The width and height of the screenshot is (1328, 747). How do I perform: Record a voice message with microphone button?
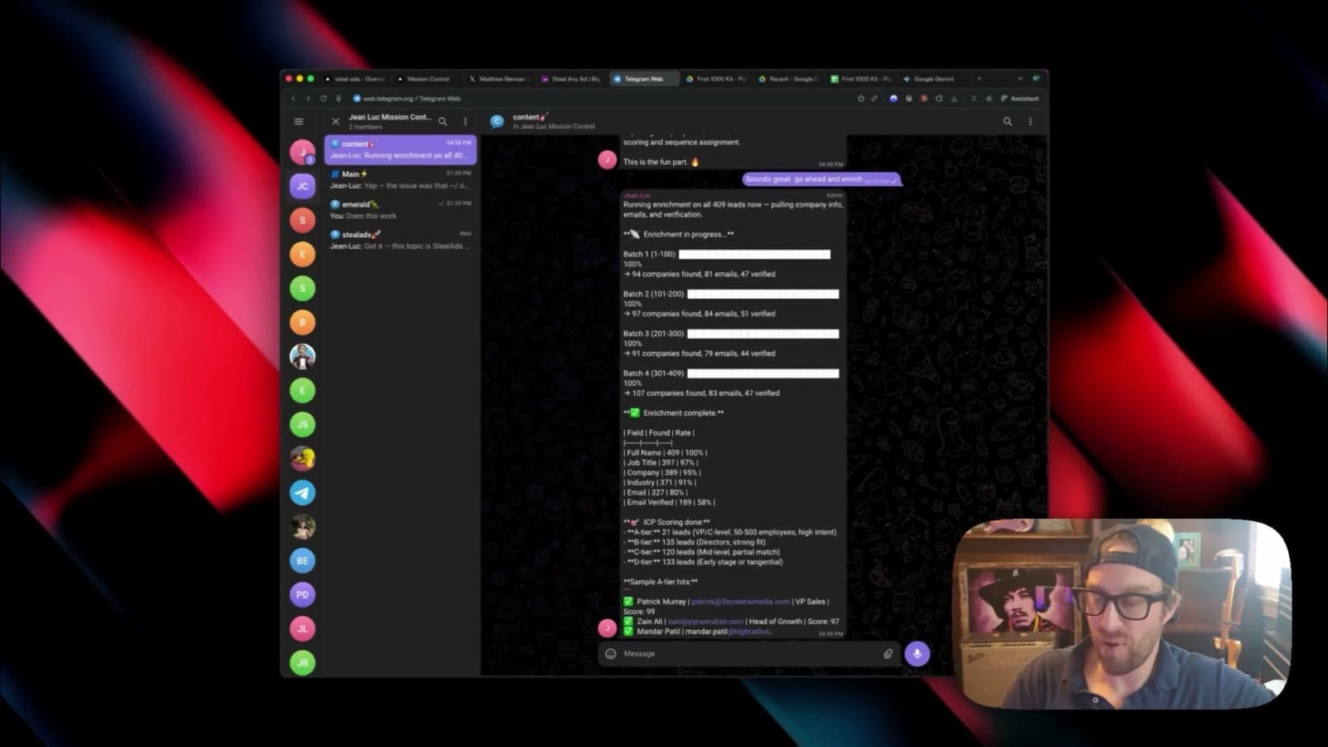(x=917, y=654)
